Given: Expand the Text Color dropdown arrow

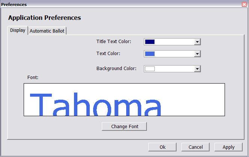Looking at the screenshot, I should (x=197, y=54).
